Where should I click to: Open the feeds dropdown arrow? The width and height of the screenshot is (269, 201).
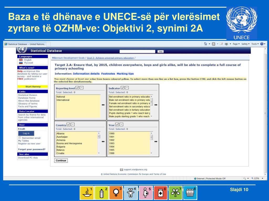217,44
